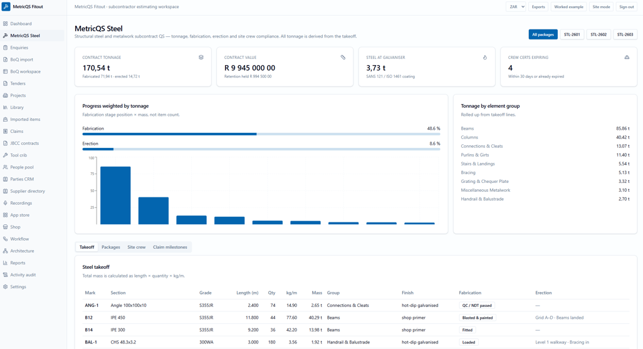Click the MetricQS Fitout logo icon

click(x=6, y=6)
